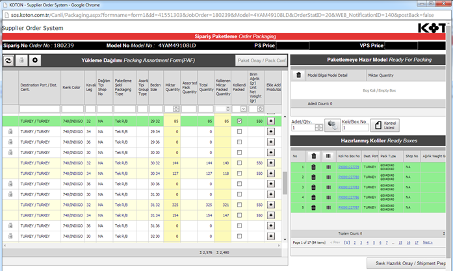Go to page 17 of Ready Boxes
Screen dimensions: 453x271
417,242
